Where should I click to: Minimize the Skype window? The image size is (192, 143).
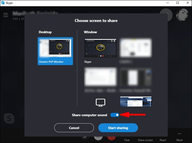coord(168,3)
